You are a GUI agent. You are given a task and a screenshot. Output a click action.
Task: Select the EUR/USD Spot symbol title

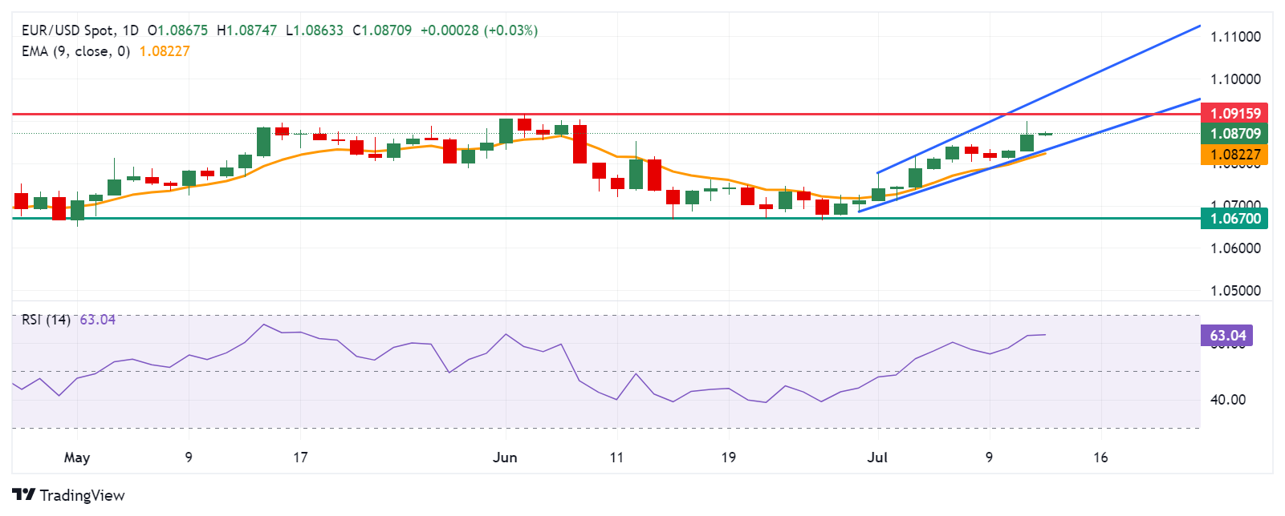click(67, 30)
